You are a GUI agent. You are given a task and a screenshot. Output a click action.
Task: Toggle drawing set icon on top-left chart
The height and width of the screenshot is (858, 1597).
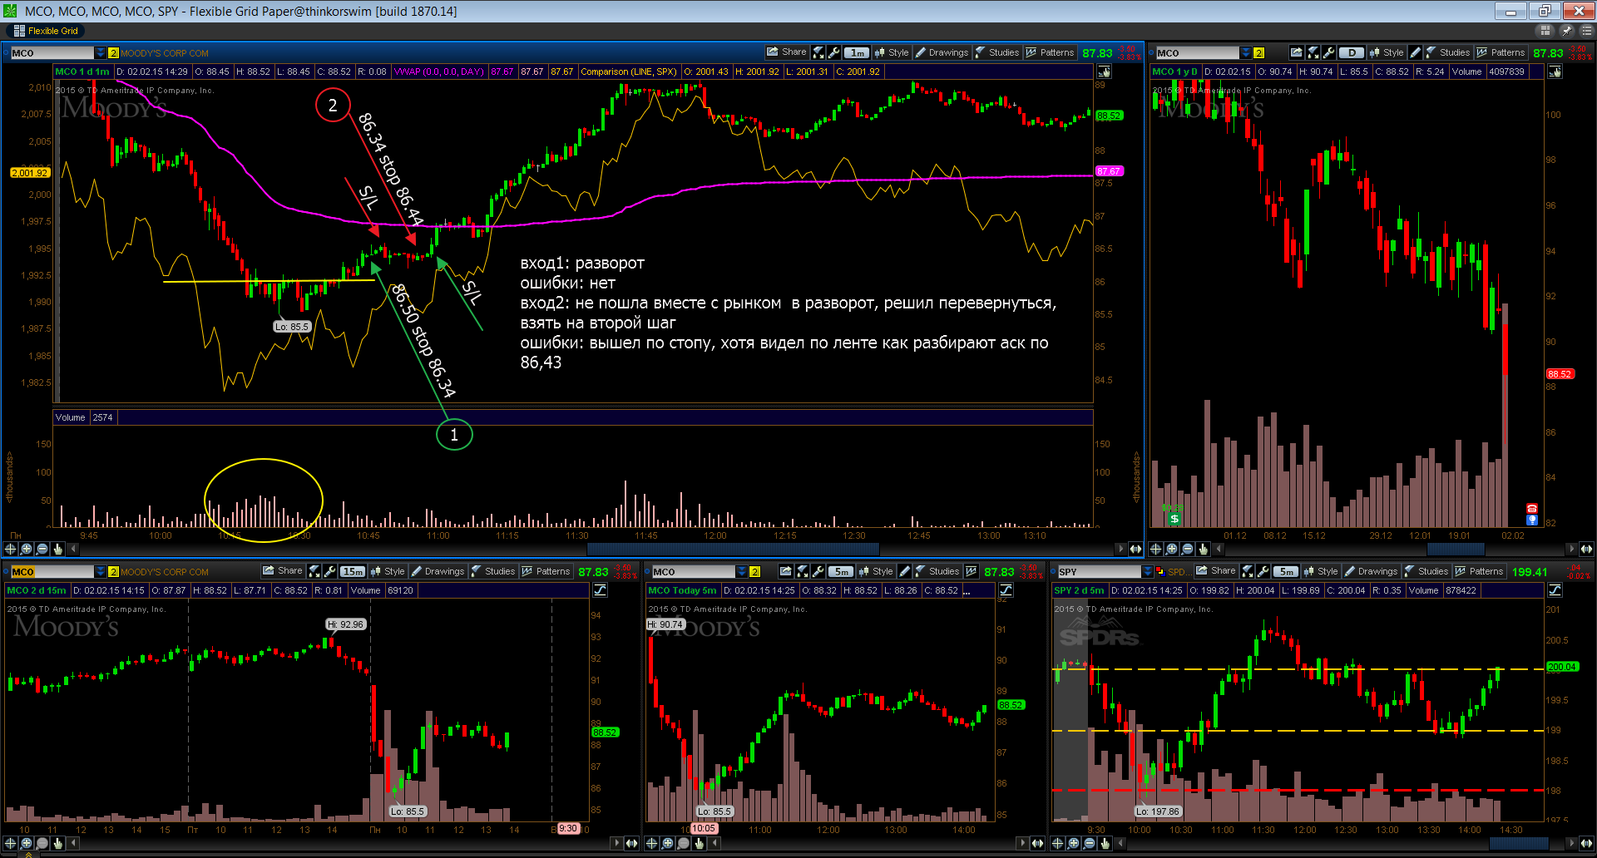[1105, 72]
